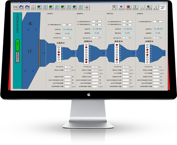The image size is (177, 145).
Task: Click the traffic-light event icon
Action: pos(135,8)
